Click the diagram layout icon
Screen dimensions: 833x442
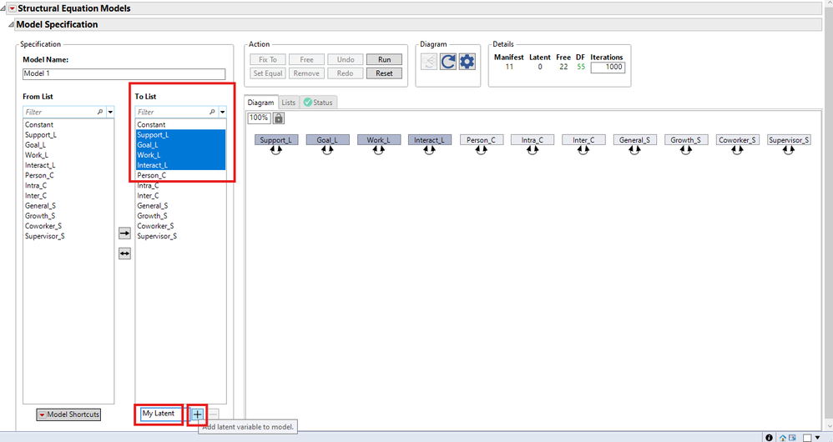tap(429, 62)
